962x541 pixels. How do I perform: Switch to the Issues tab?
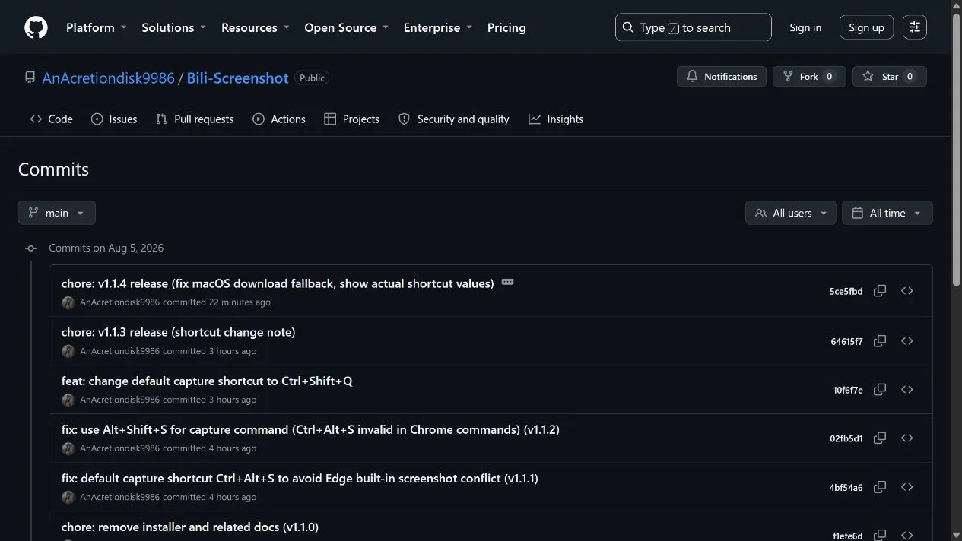pos(114,119)
